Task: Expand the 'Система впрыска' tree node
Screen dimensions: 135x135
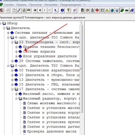Action: click(x=16, y=52)
